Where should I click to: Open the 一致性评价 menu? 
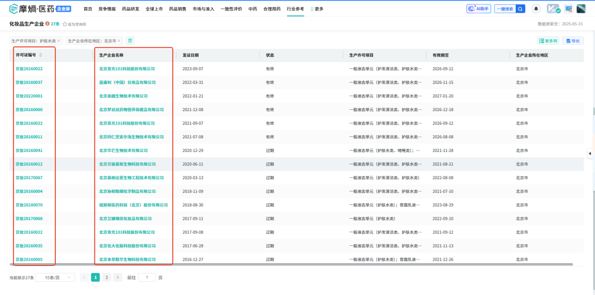tap(232, 9)
